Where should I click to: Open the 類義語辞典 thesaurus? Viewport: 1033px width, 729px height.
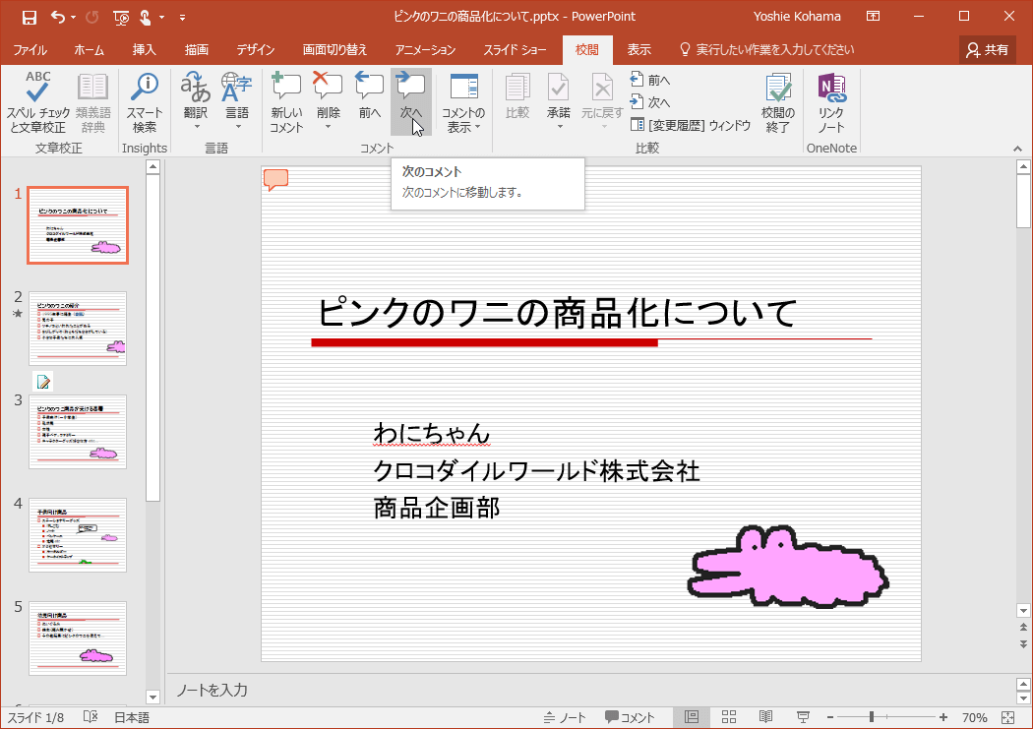(x=92, y=104)
